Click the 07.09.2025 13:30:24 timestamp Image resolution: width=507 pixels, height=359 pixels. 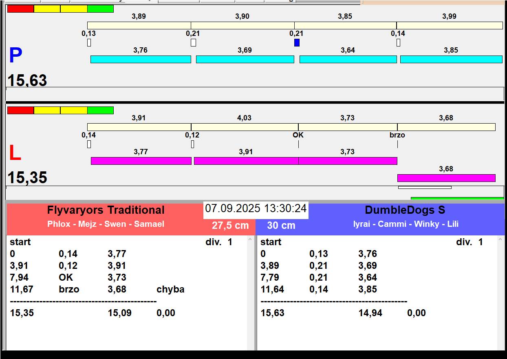256,208
